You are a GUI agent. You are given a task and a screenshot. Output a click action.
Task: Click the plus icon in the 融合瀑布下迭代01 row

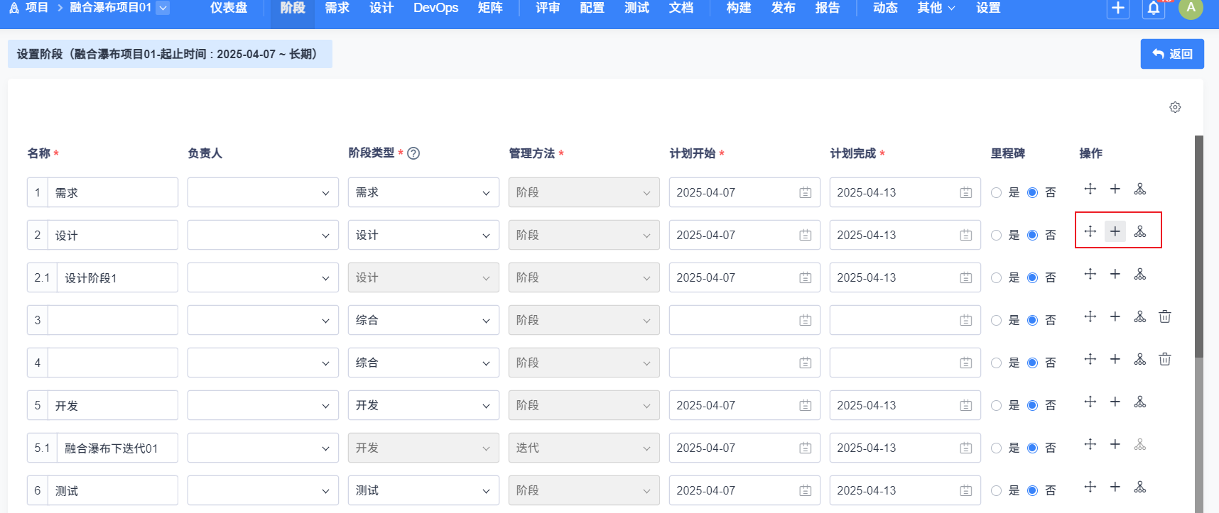pyautogui.click(x=1115, y=444)
